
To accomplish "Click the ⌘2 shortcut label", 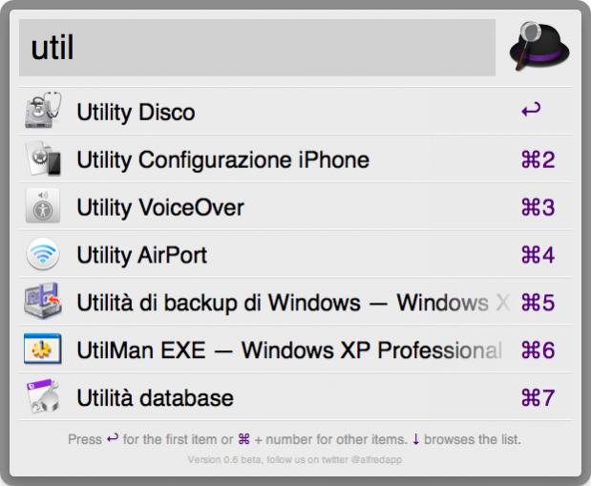I will point(538,159).
